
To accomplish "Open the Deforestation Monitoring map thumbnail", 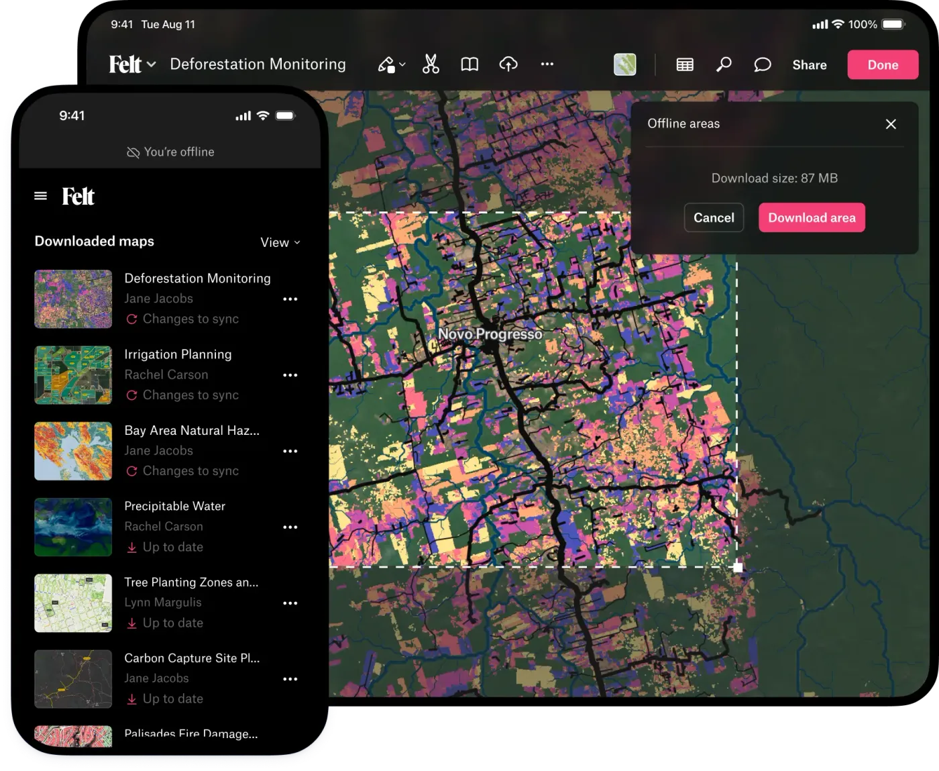I will tap(73, 299).
